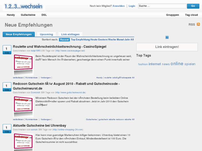The width and height of the screenshot is (202, 151).
Task: Open the Roulette und Wahrscheinlichkeitsrechnung post title
Action: [x=59, y=47]
